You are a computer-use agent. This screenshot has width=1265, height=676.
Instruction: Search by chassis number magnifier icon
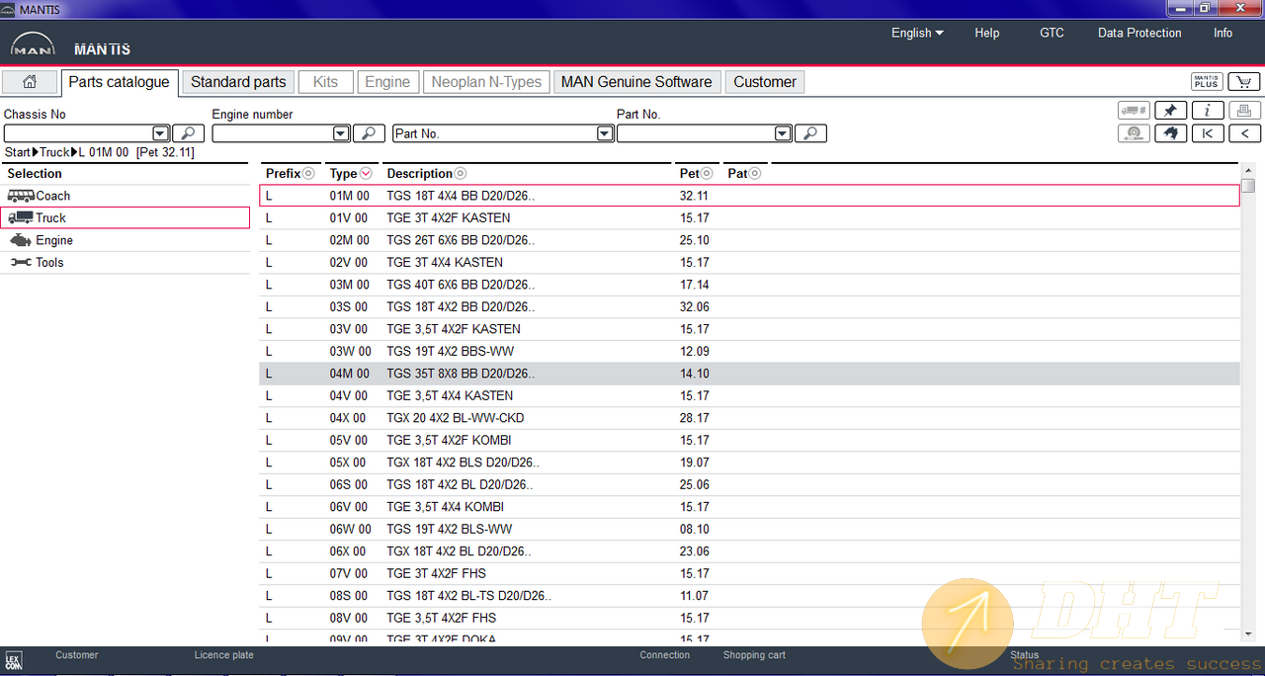pyautogui.click(x=188, y=133)
